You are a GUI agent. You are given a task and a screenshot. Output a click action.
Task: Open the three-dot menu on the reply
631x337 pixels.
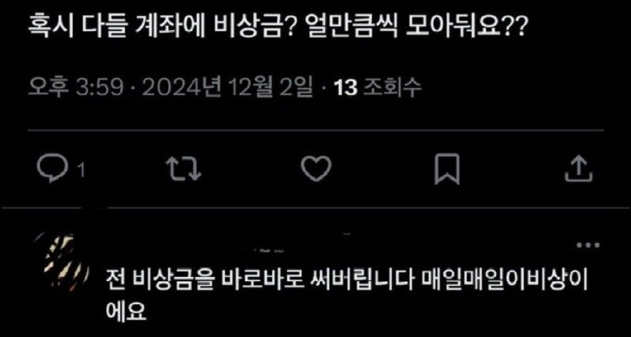tap(588, 245)
